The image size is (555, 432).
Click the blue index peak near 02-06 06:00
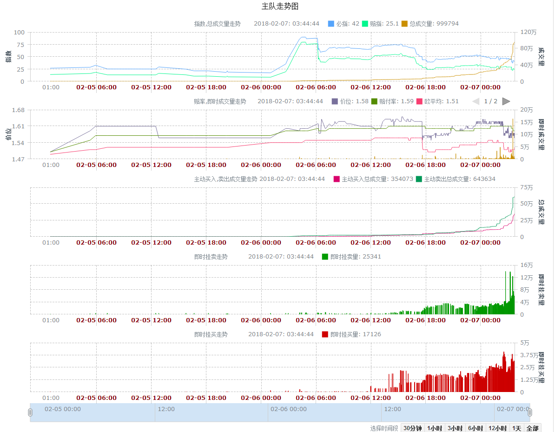pos(303,37)
